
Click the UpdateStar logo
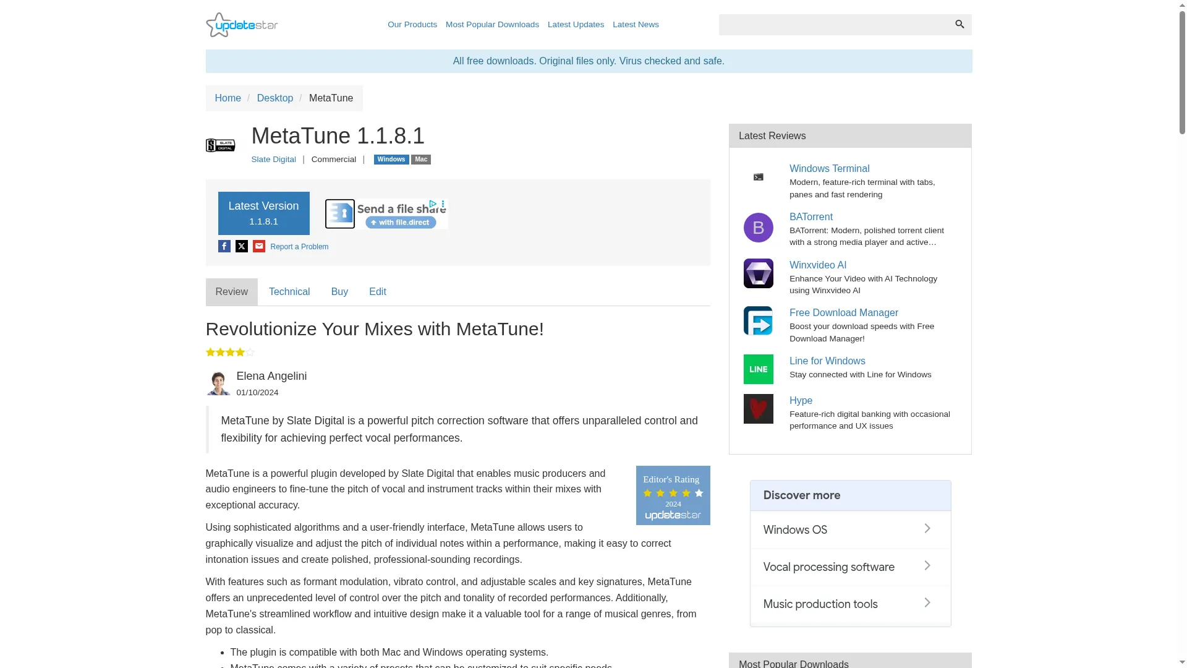point(242,25)
